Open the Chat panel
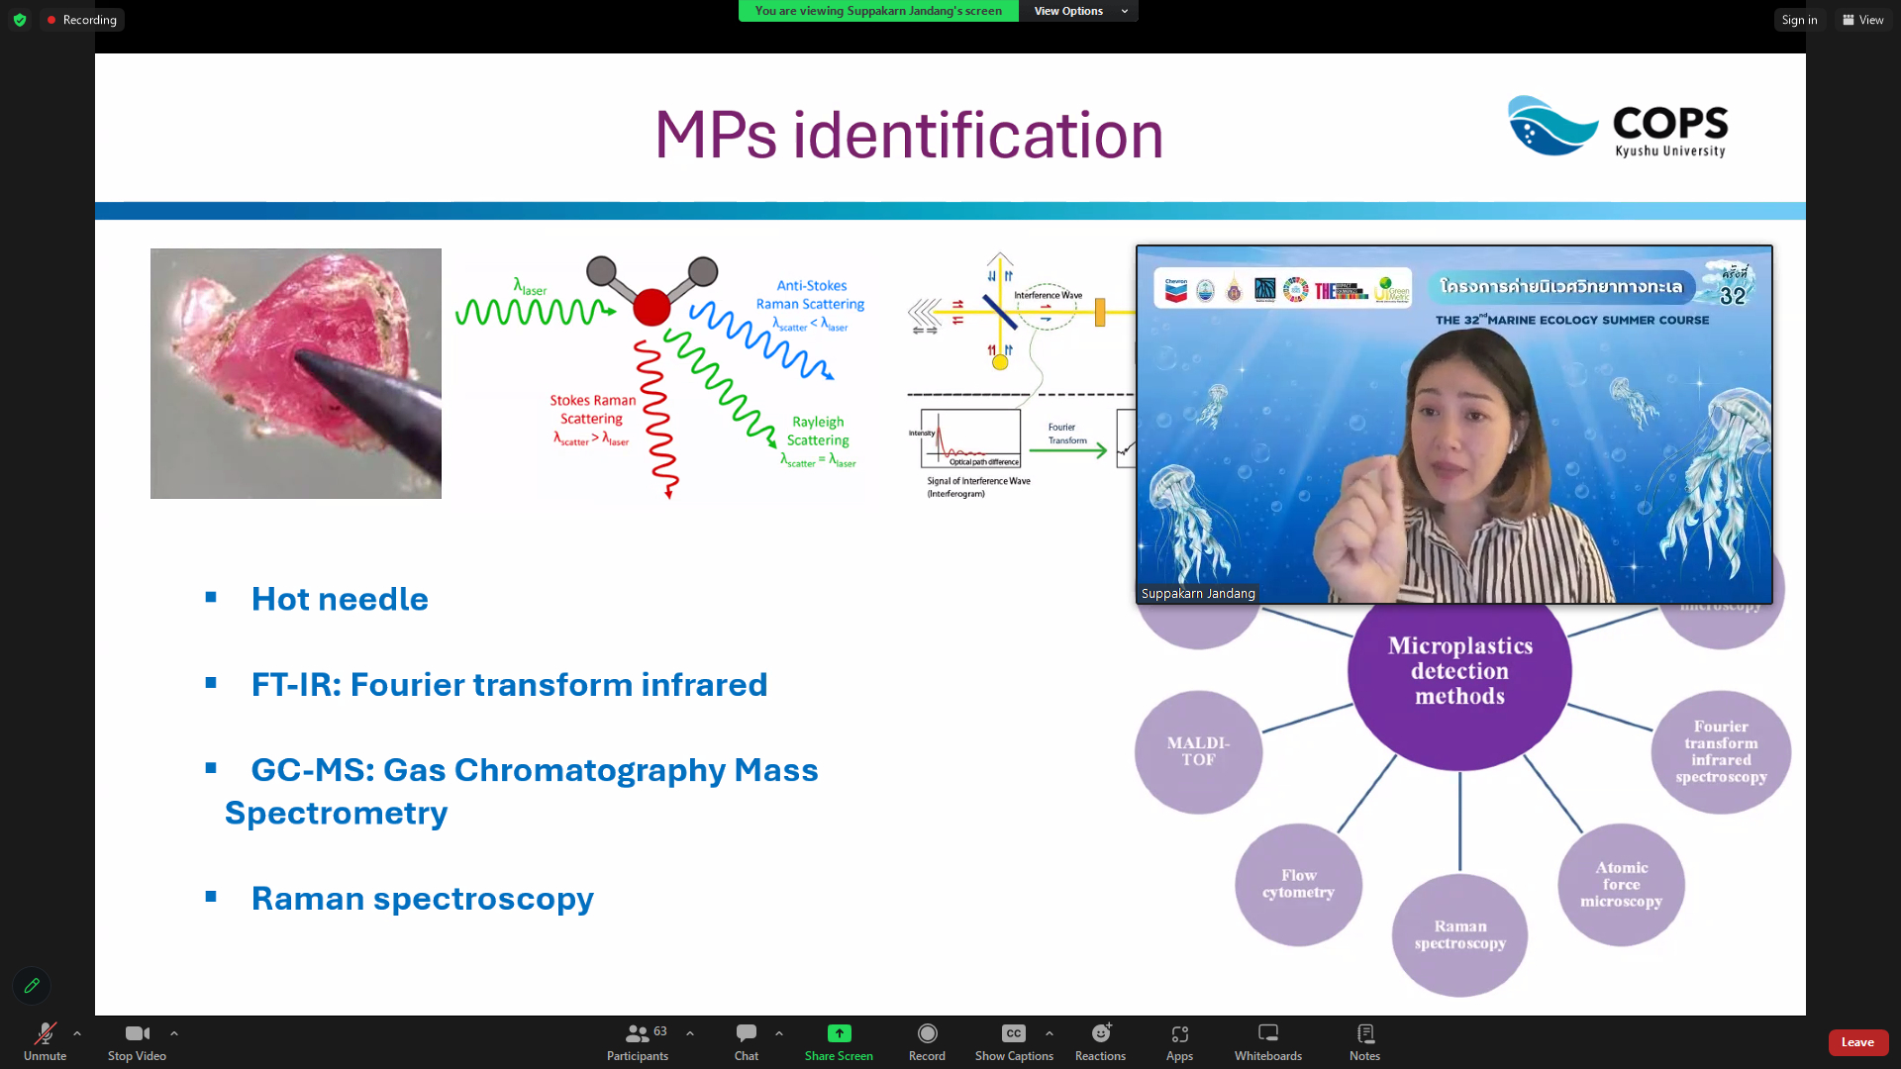The image size is (1901, 1069). (x=747, y=1041)
